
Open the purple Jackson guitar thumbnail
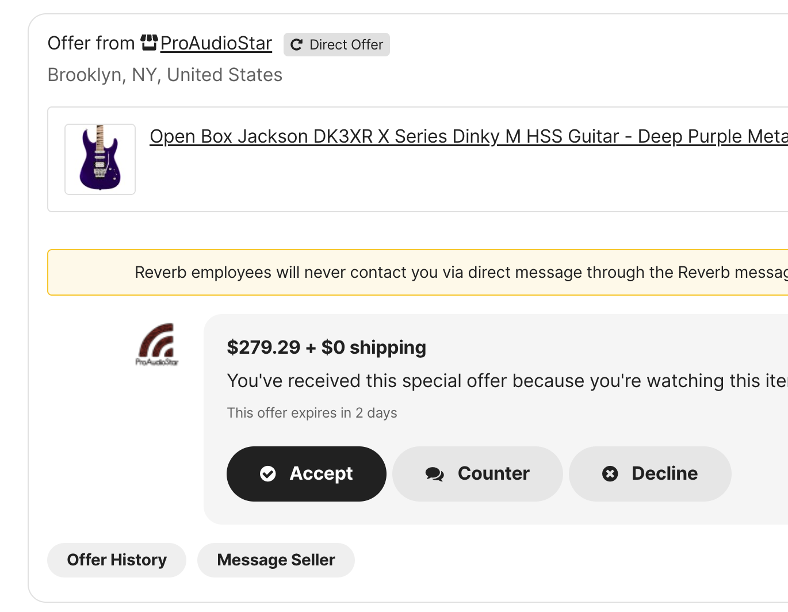coord(100,159)
